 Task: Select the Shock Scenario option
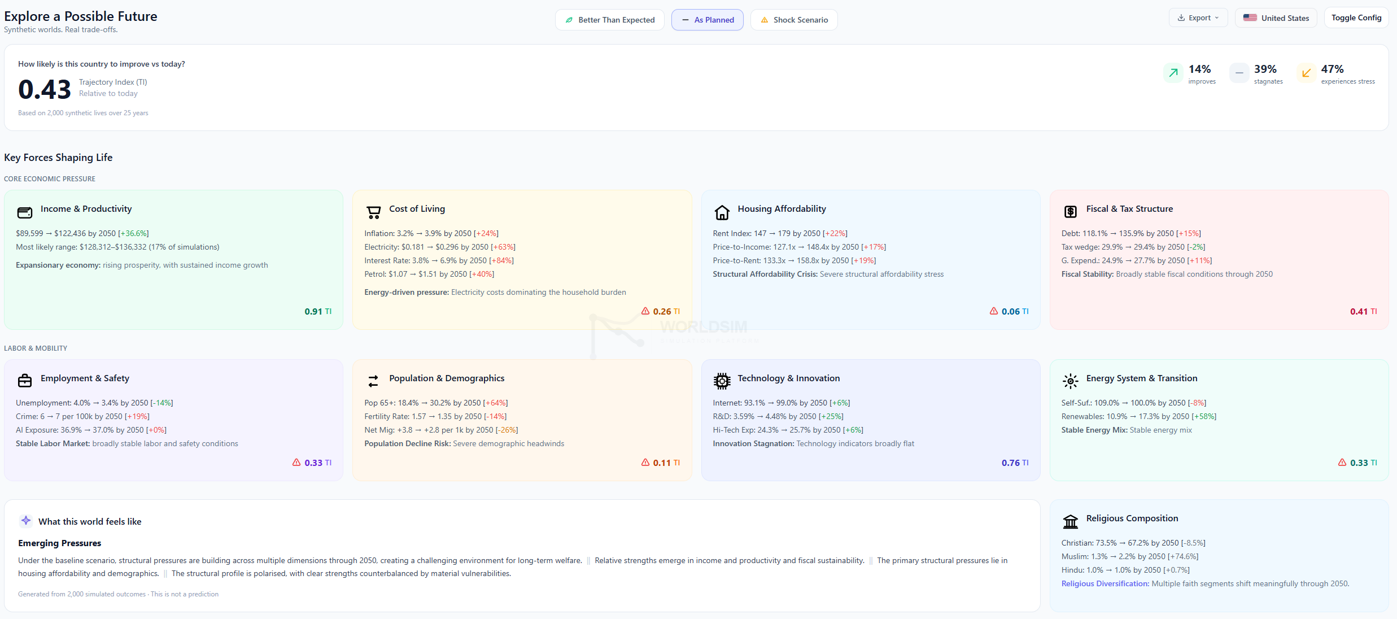pyautogui.click(x=794, y=20)
